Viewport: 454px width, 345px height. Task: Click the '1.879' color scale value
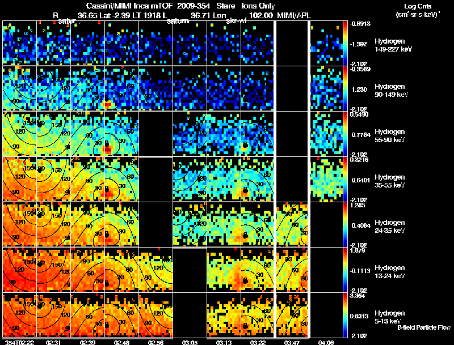coord(358,250)
